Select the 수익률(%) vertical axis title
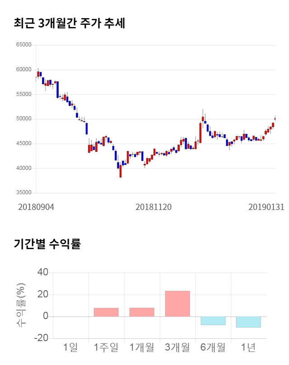289x365 pixels. pos(21,306)
